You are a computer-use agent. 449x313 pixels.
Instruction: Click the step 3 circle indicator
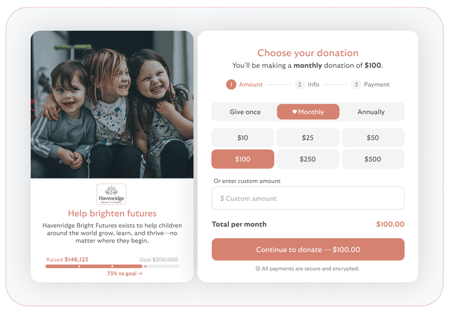point(356,84)
